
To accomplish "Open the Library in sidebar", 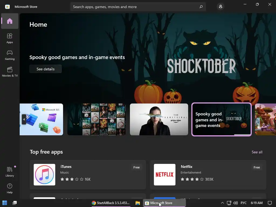I will [x=10, y=172].
